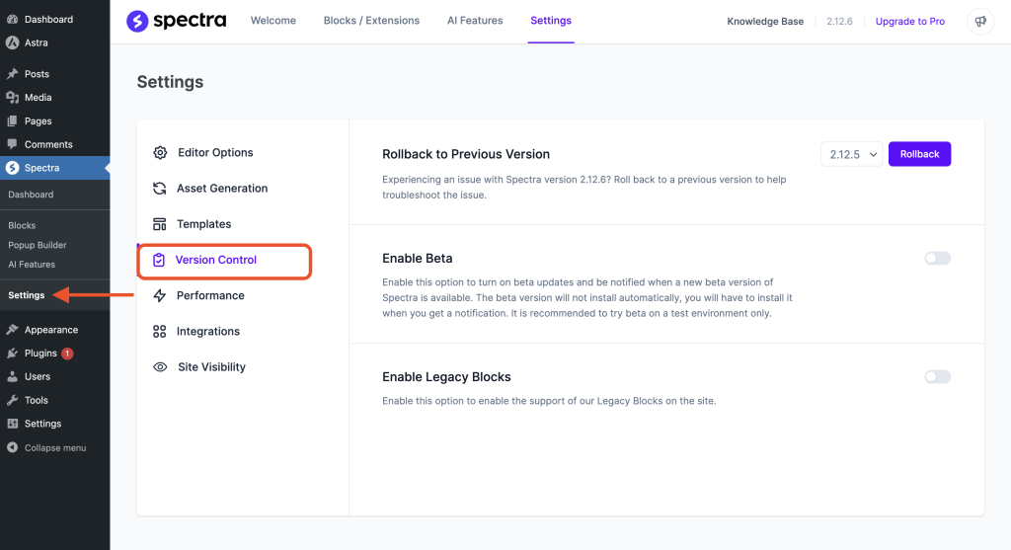Open Popup Builder submenu item
This screenshot has width=1011, height=550.
[38, 245]
